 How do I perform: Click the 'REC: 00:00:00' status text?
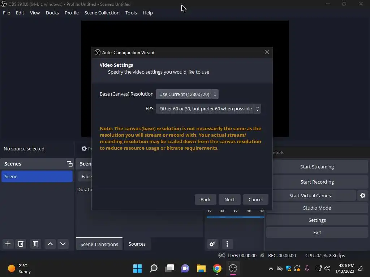click(282, 255)
